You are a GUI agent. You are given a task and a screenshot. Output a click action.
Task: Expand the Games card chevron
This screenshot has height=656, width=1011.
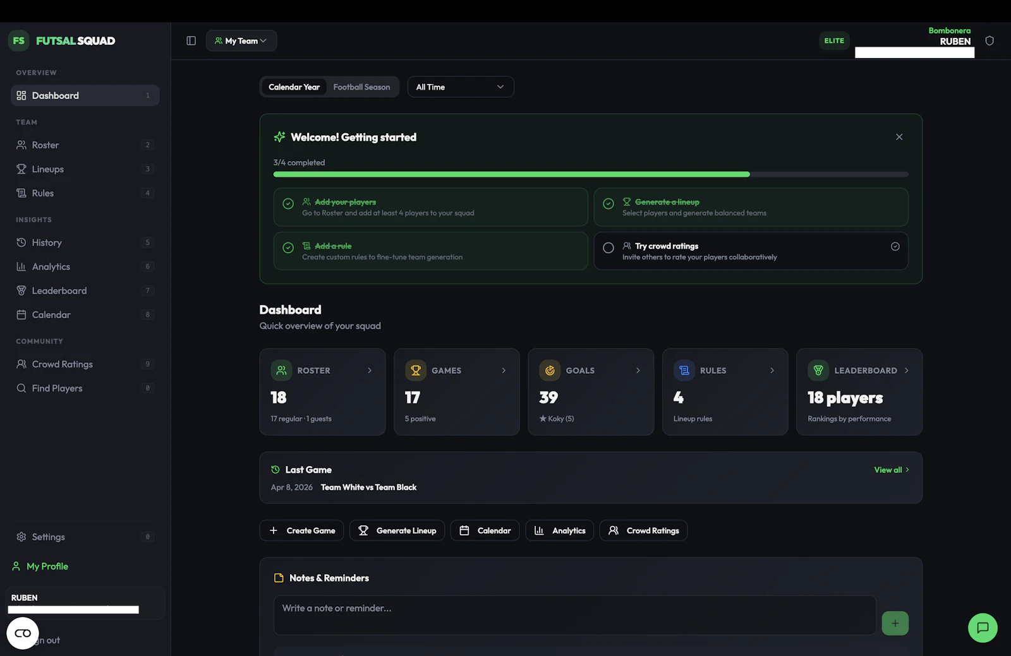click(504, 371)
